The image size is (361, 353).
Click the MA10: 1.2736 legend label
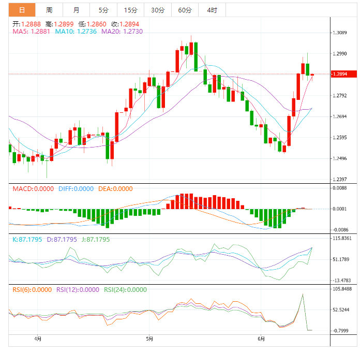(x=76, y=32)
